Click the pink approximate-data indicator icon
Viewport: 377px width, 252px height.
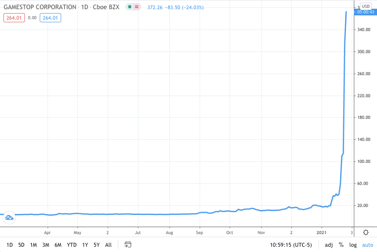(x=137, y=7)
